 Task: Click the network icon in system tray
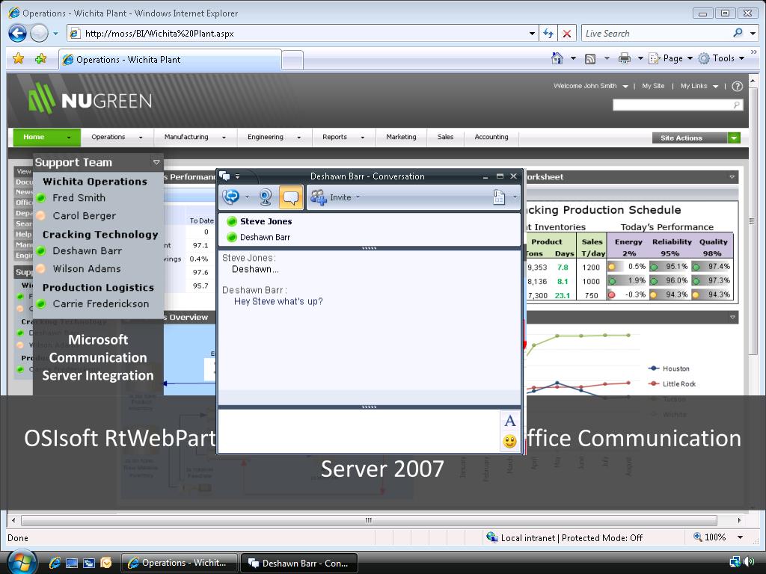(x=735, y=562)
